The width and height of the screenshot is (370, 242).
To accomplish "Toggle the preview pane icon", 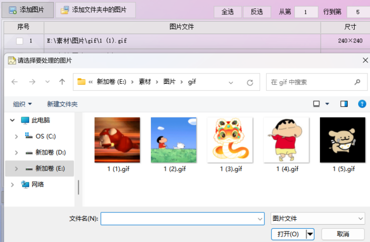I will pyautogui.click(x=344, y=104).
